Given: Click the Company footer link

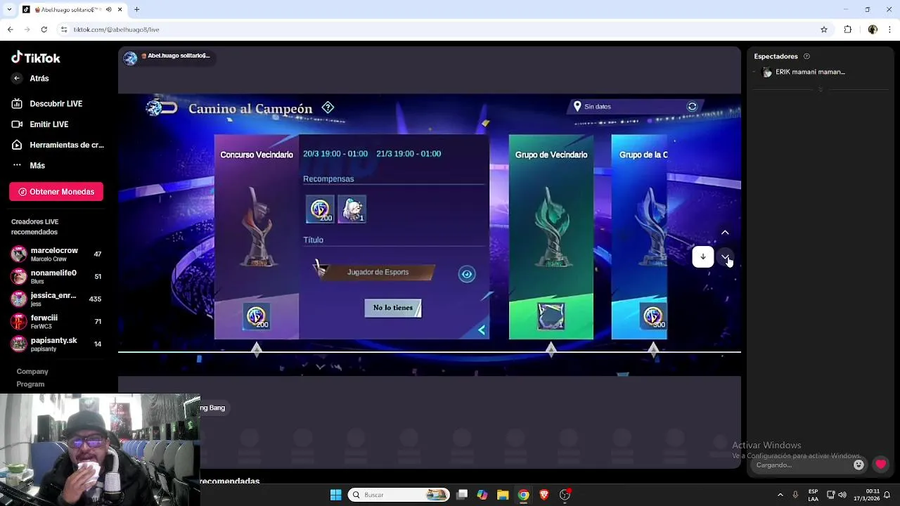Looking at the screenshot, I should point(32,372).
